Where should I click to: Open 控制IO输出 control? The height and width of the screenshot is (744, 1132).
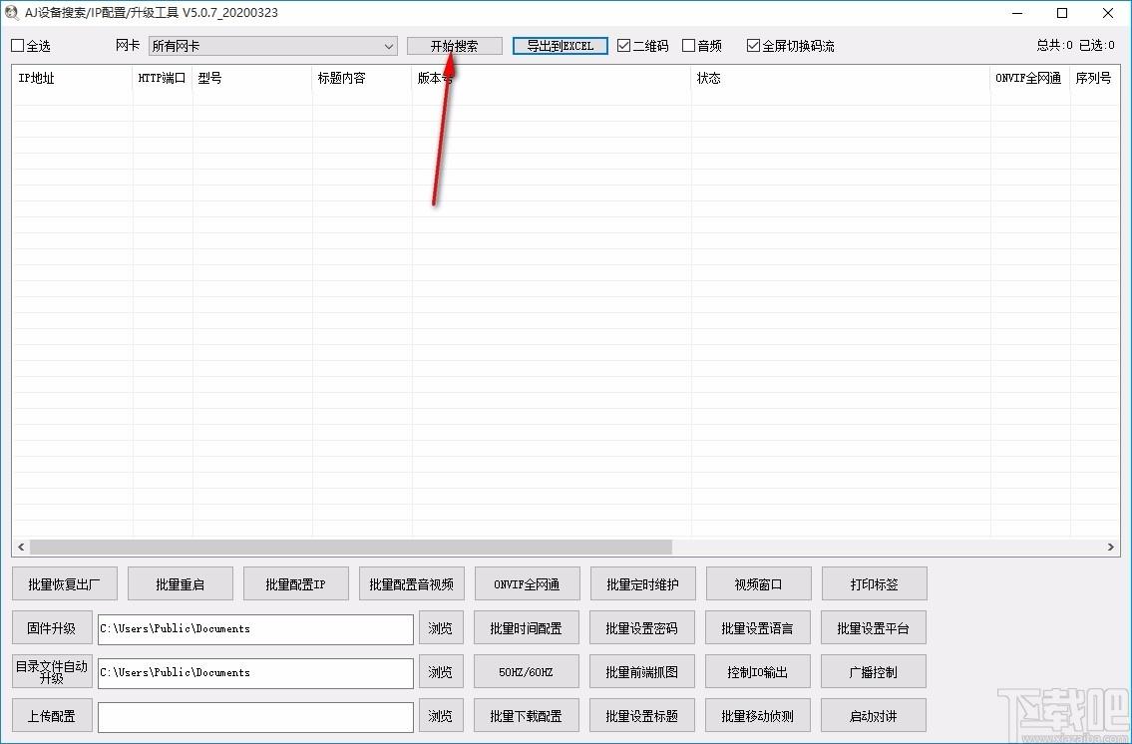point(757,672)
